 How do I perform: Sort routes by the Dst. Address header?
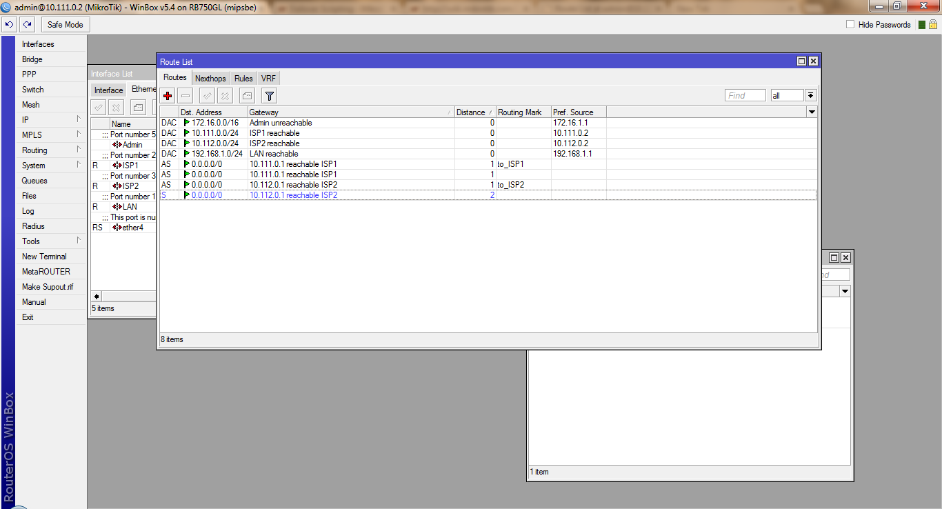213,112
